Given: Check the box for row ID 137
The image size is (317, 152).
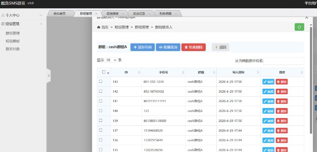Looking at the screenshot, I should [101, 130].
